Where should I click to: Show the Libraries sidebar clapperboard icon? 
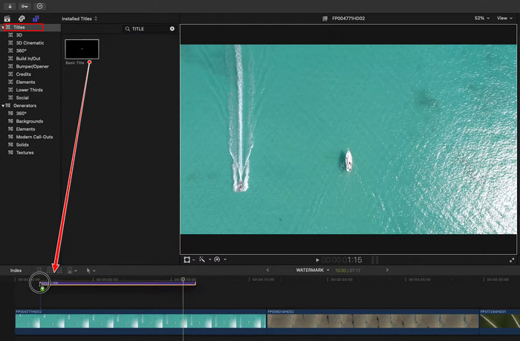[7, 19]
